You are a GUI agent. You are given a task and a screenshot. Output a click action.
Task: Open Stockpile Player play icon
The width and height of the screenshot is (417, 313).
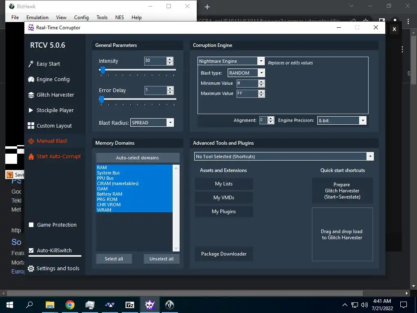click(x=31, y=110)
